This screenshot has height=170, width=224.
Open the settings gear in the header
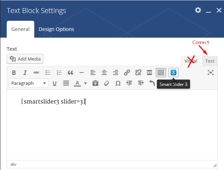[198, 10]
